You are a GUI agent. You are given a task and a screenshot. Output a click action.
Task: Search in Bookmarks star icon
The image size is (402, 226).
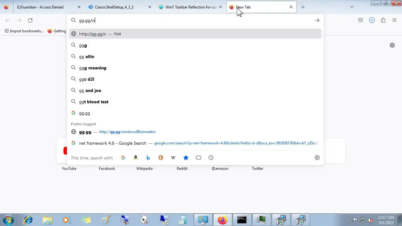tap(186, 158)
